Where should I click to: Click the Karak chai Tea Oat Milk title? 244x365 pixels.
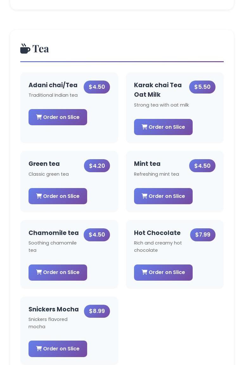[x=158, y=90]
